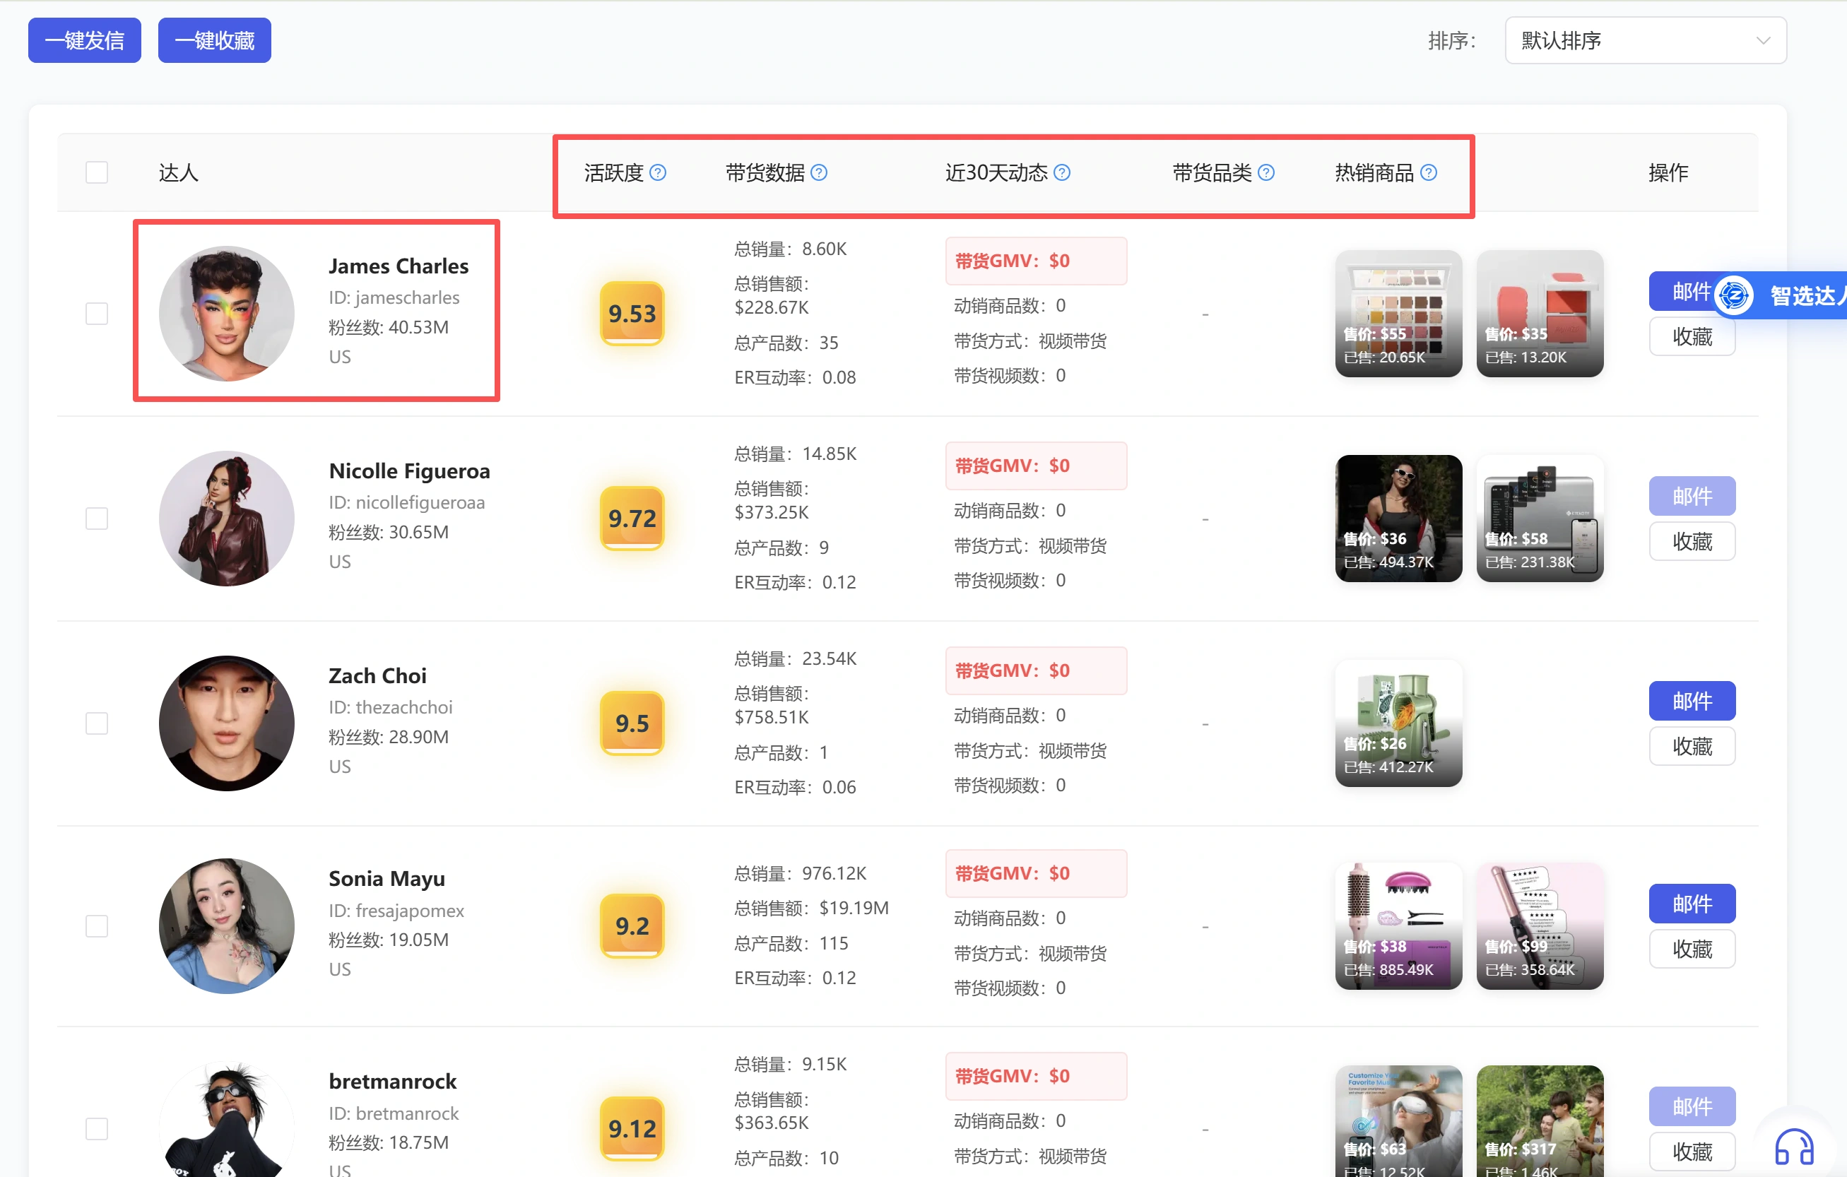Tick the Sonia Mayu row checkbox
The width and height of the screenshot is (1847, 1177).
(x=97, y=925)
